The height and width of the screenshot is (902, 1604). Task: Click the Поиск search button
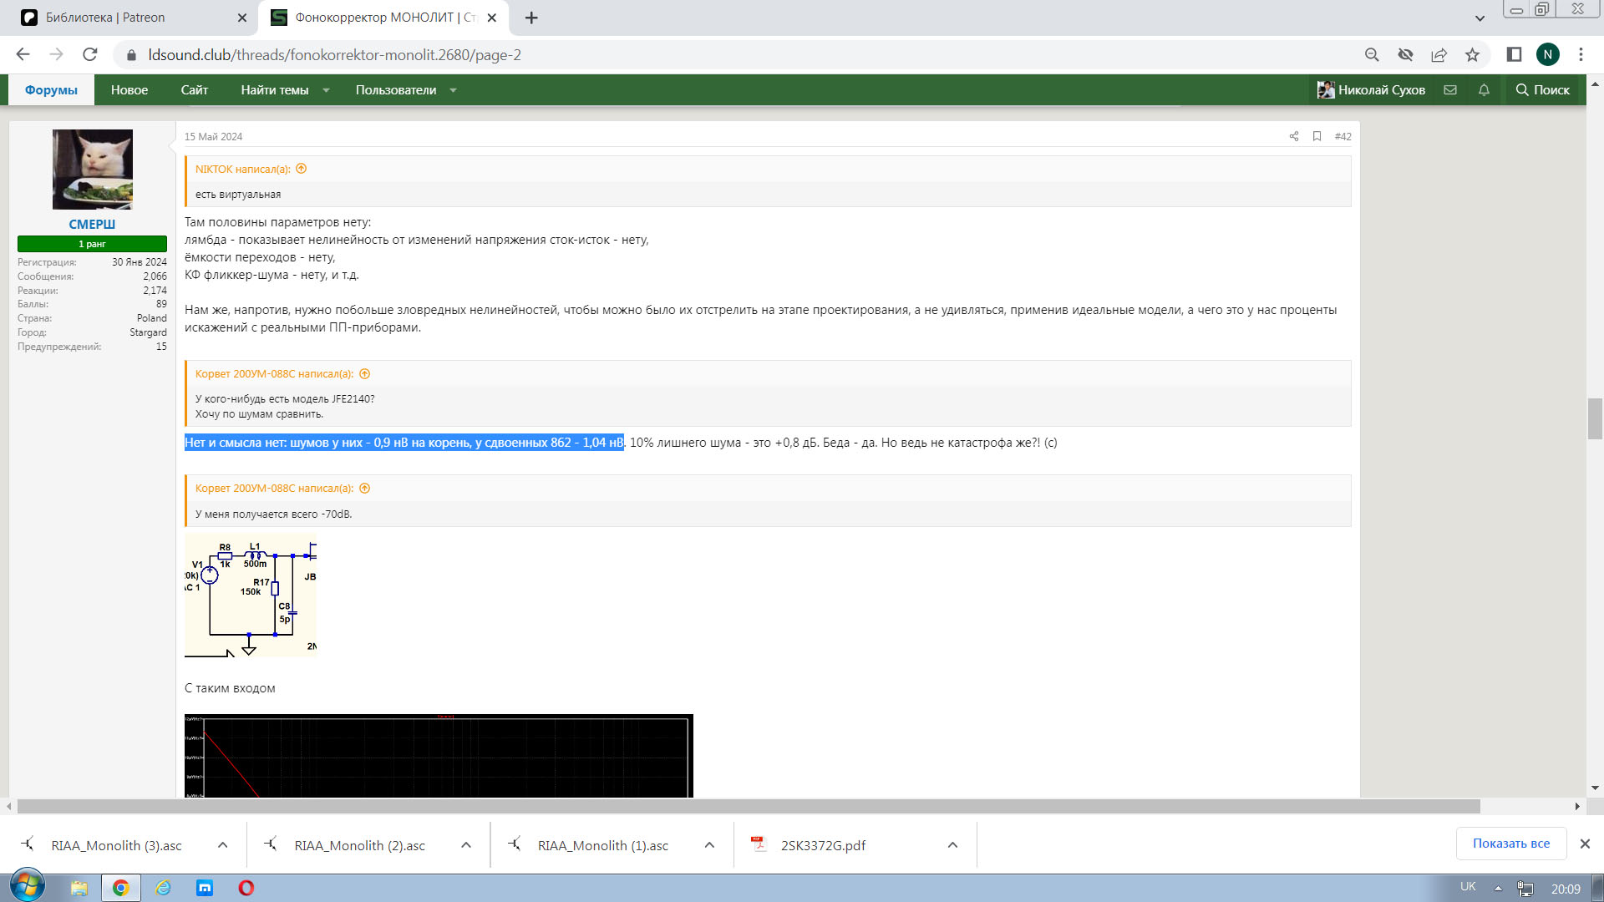click(x=1543, y=90)
